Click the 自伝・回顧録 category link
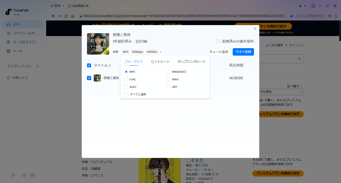The height and width of the screenshot is (183, 341). [x=91, y=168]
